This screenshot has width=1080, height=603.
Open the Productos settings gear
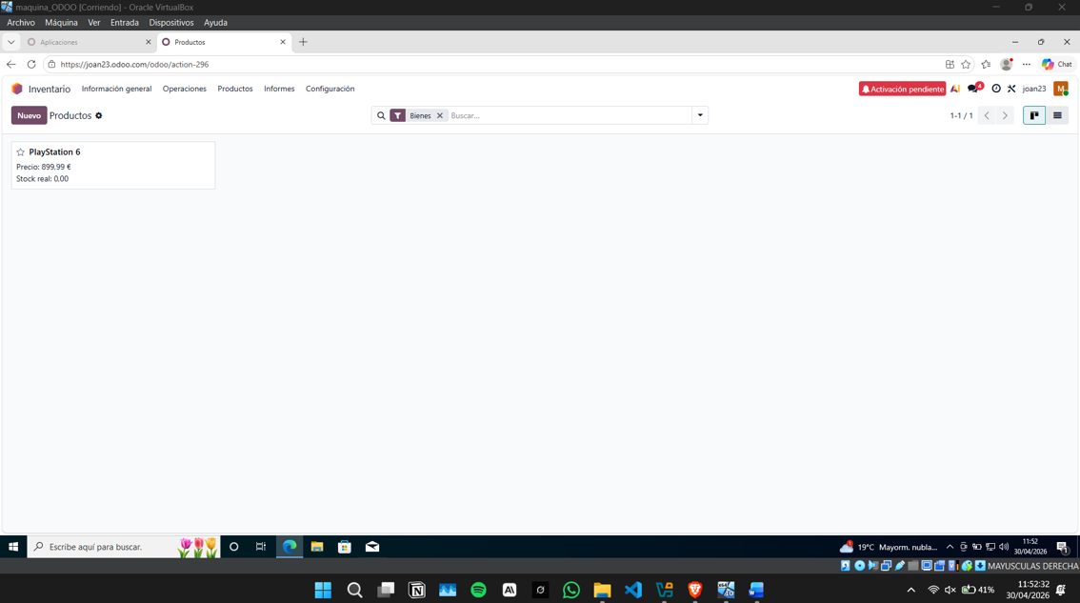(x=98, y=116)
